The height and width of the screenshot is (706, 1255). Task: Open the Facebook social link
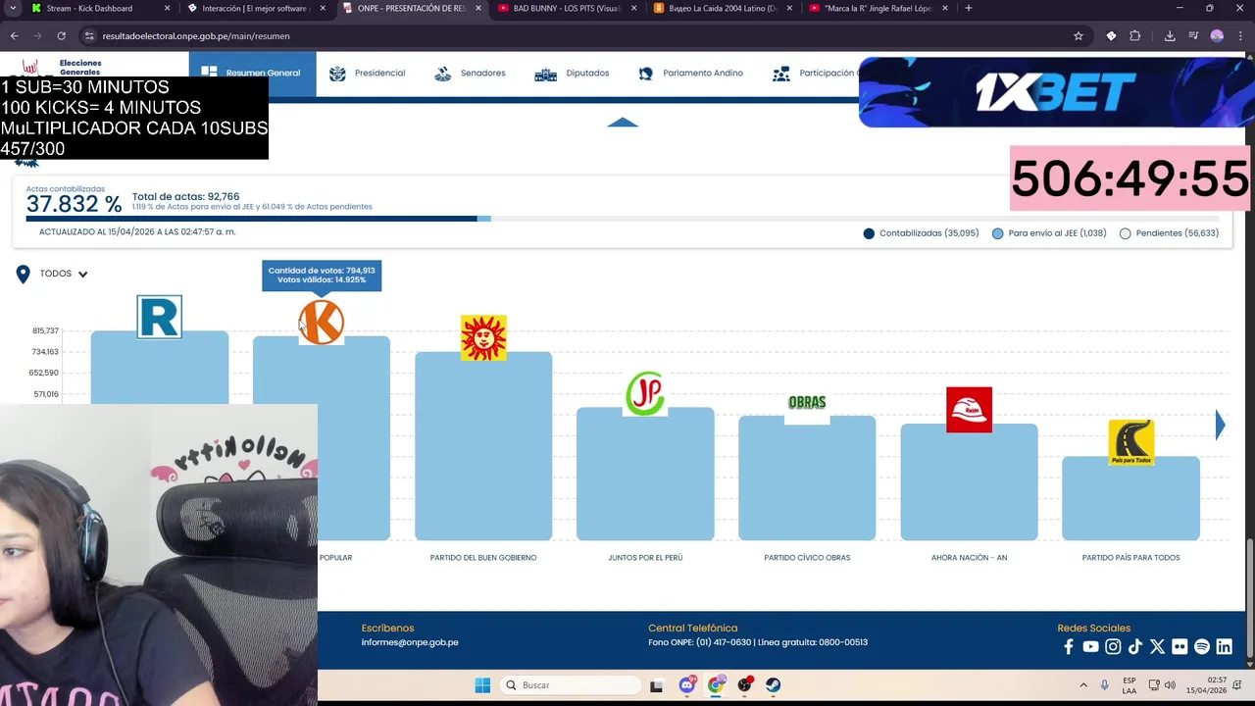point(1069,647)
